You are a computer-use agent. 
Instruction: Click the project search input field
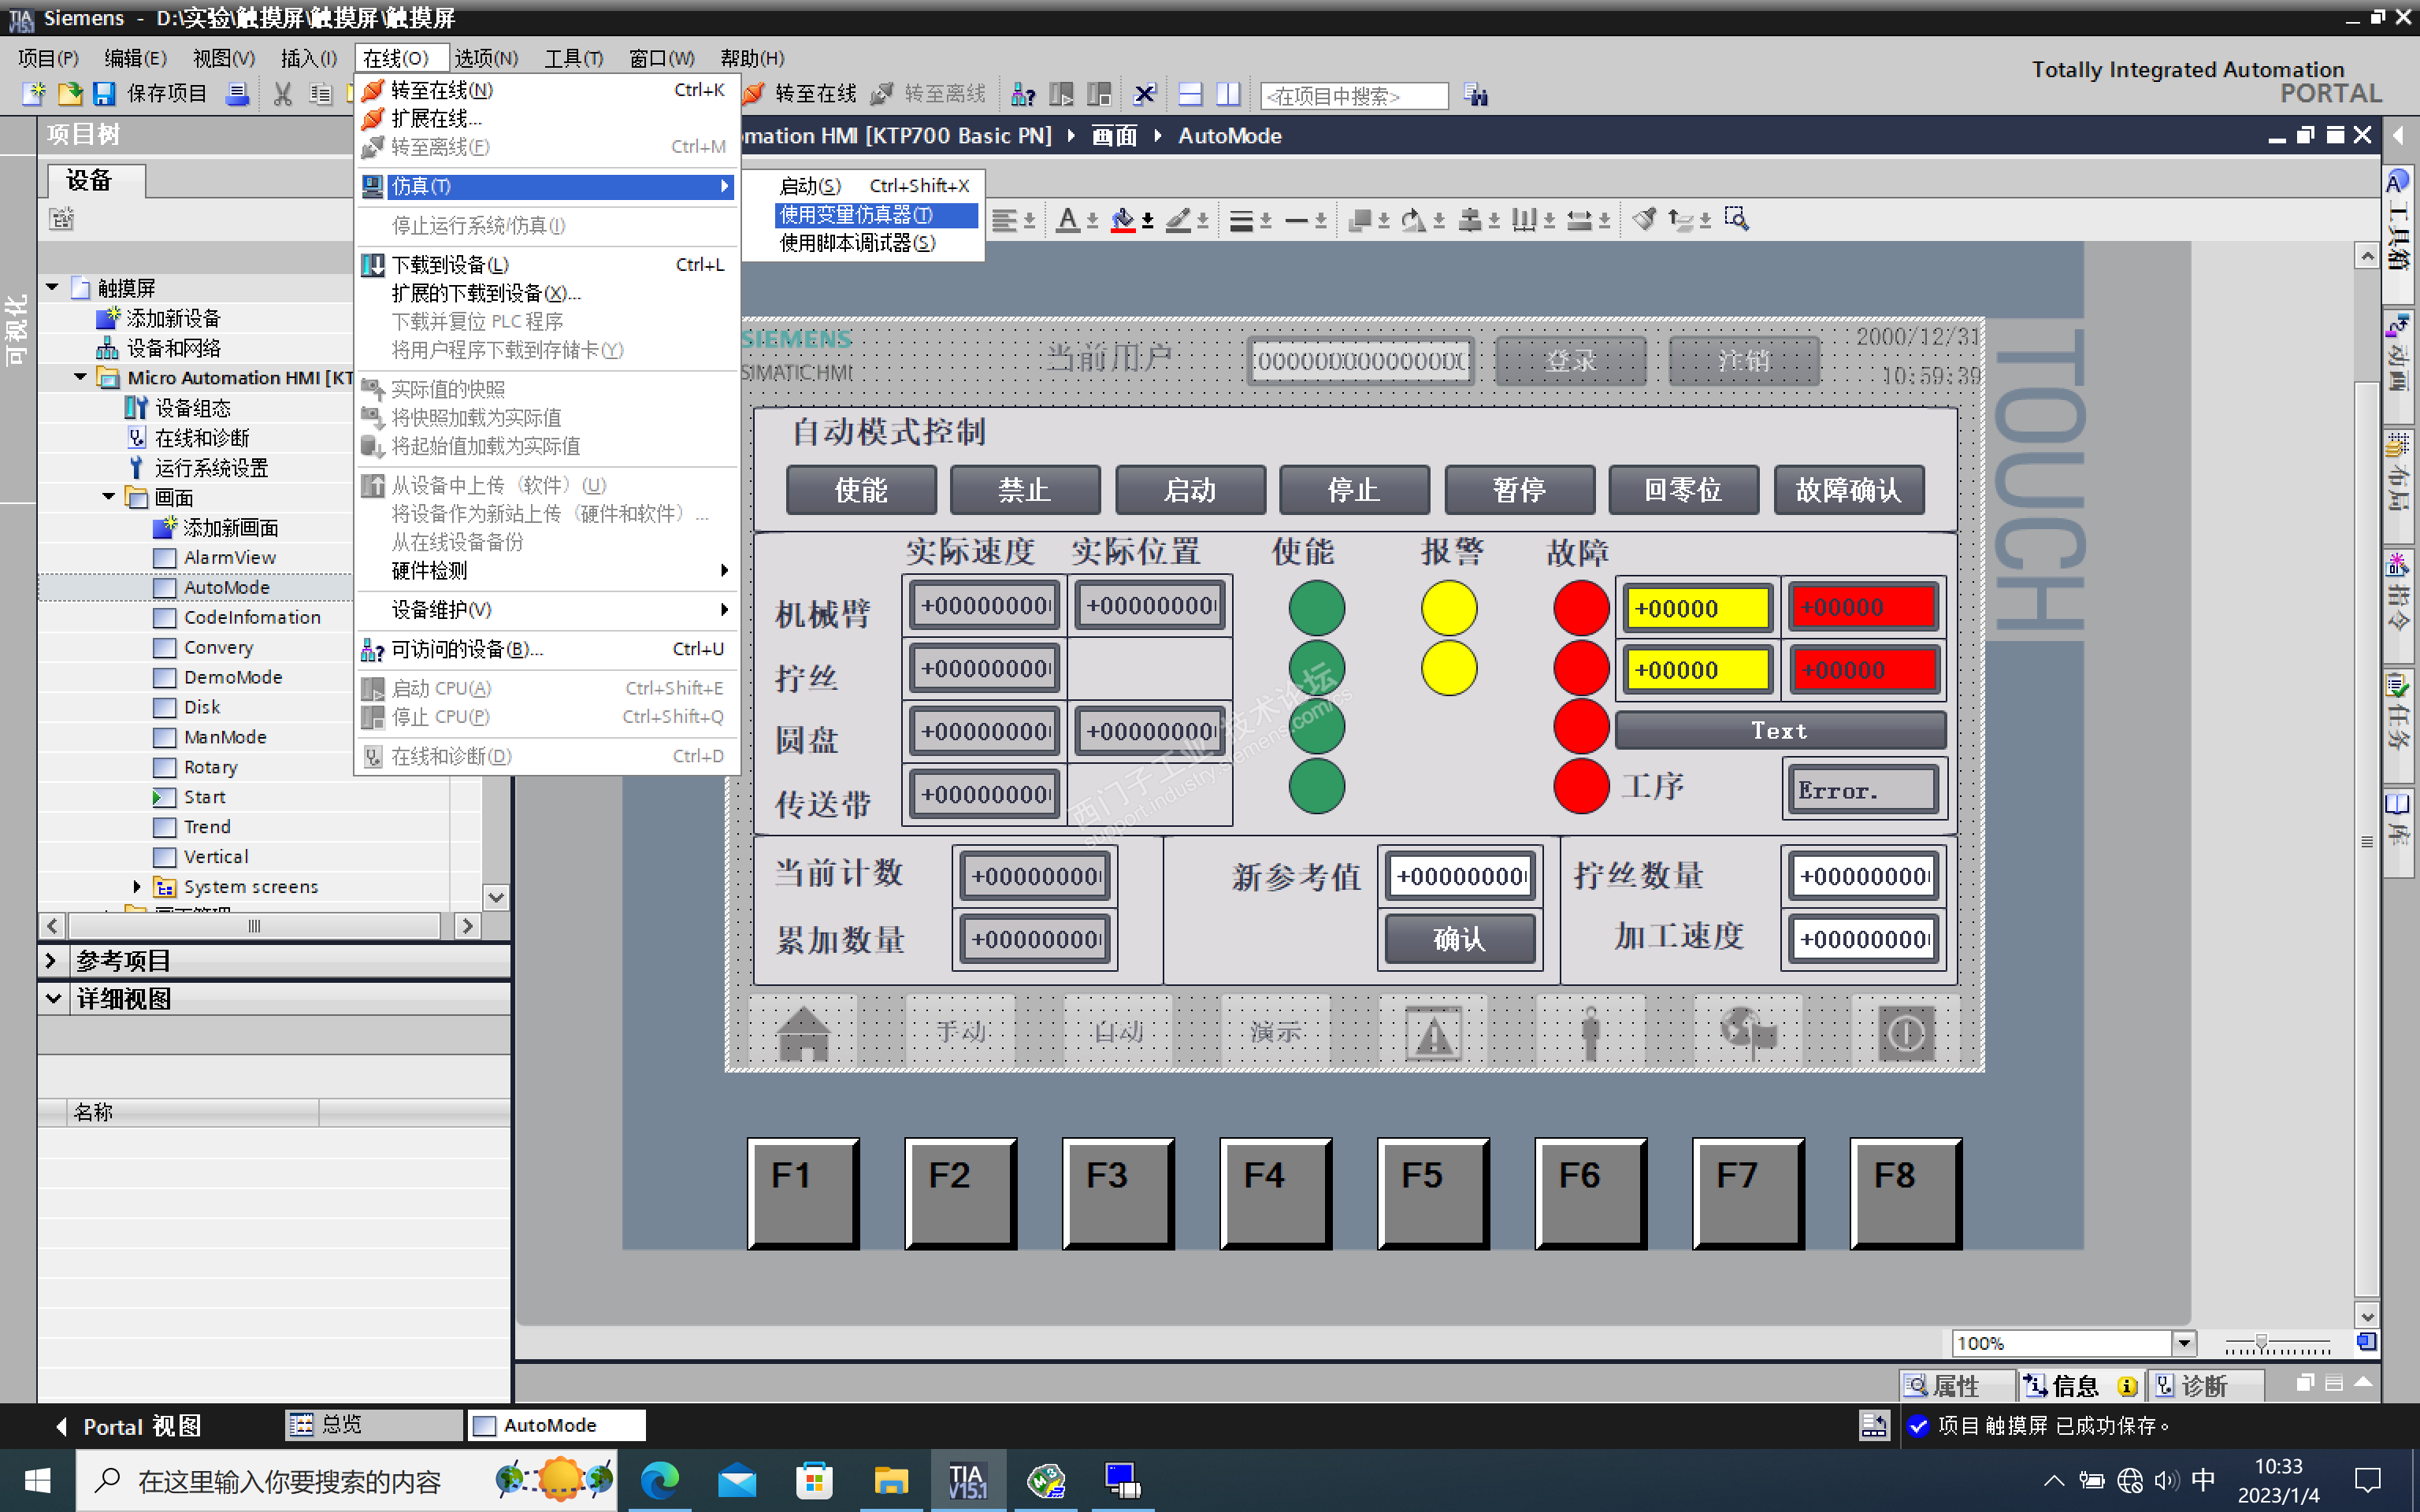point(1353,96)
